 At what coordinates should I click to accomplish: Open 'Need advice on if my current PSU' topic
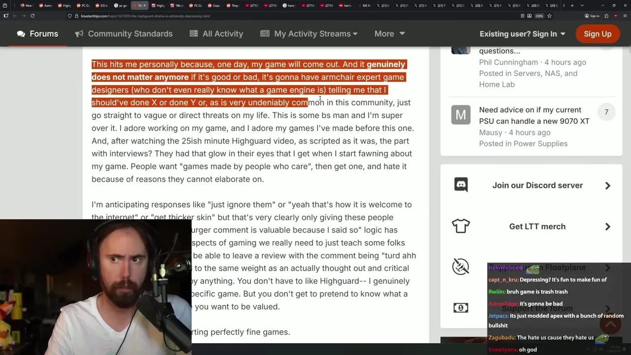point(534,115)
